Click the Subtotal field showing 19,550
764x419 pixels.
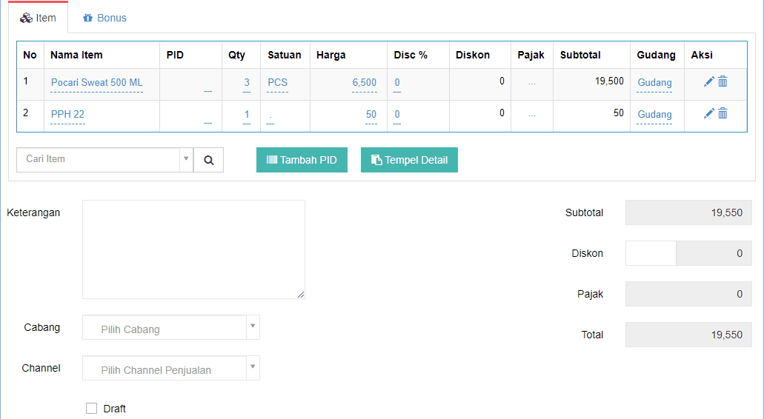click(688, 212)
